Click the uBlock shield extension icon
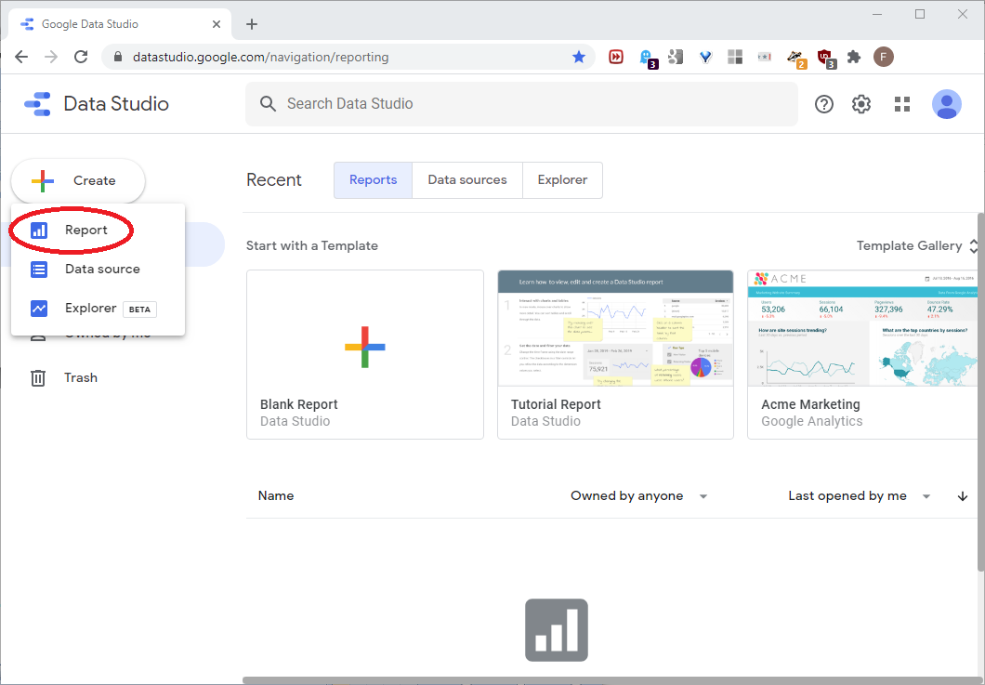Viewport: 985px width, 685px height. tap(826, 59)
